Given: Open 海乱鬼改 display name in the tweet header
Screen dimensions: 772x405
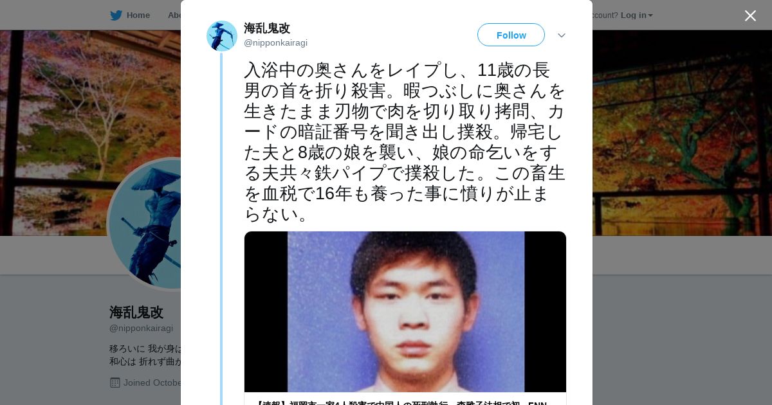Looking at the screenshot, I should (x=267, y=28).
